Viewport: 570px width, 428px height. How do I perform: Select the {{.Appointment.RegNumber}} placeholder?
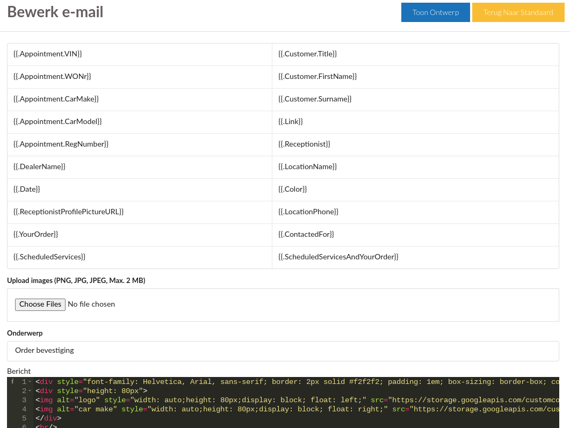61,144
